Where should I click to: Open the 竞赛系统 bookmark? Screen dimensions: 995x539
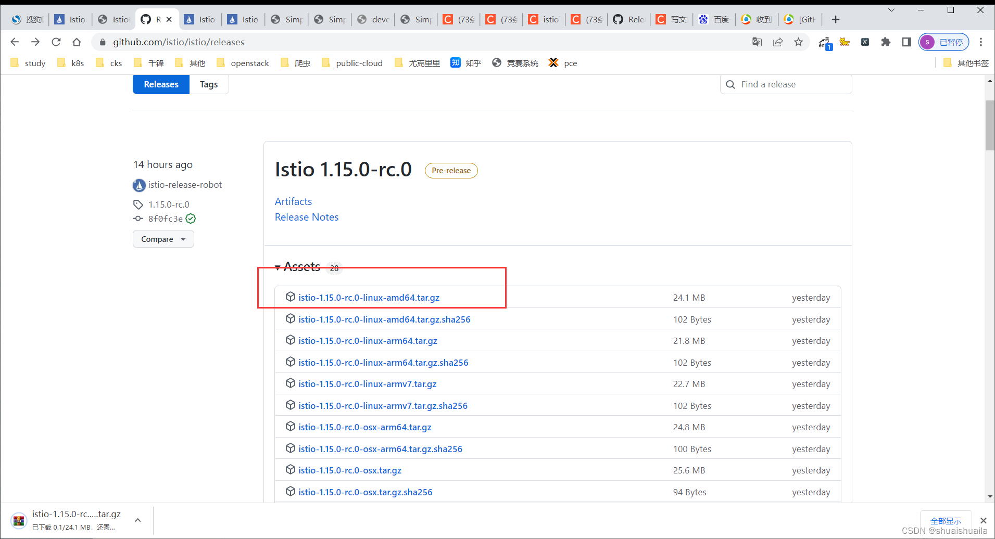pyautogui.click(x=515, y=63)
